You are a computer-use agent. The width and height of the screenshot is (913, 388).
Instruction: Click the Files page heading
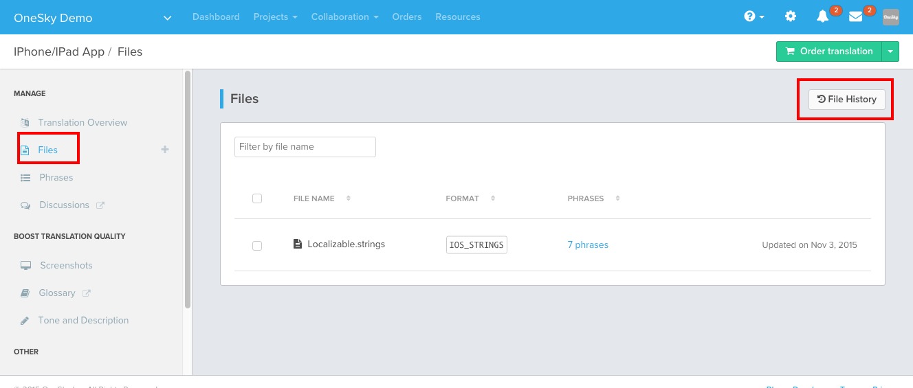[244, 99]
